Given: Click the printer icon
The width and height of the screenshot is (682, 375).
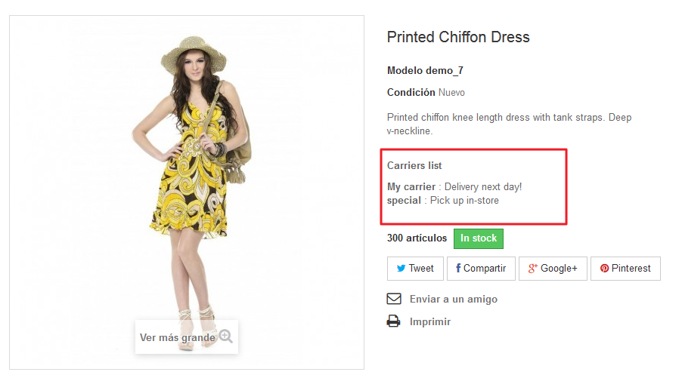Looking at the screenshot, I should coord(394,321).
